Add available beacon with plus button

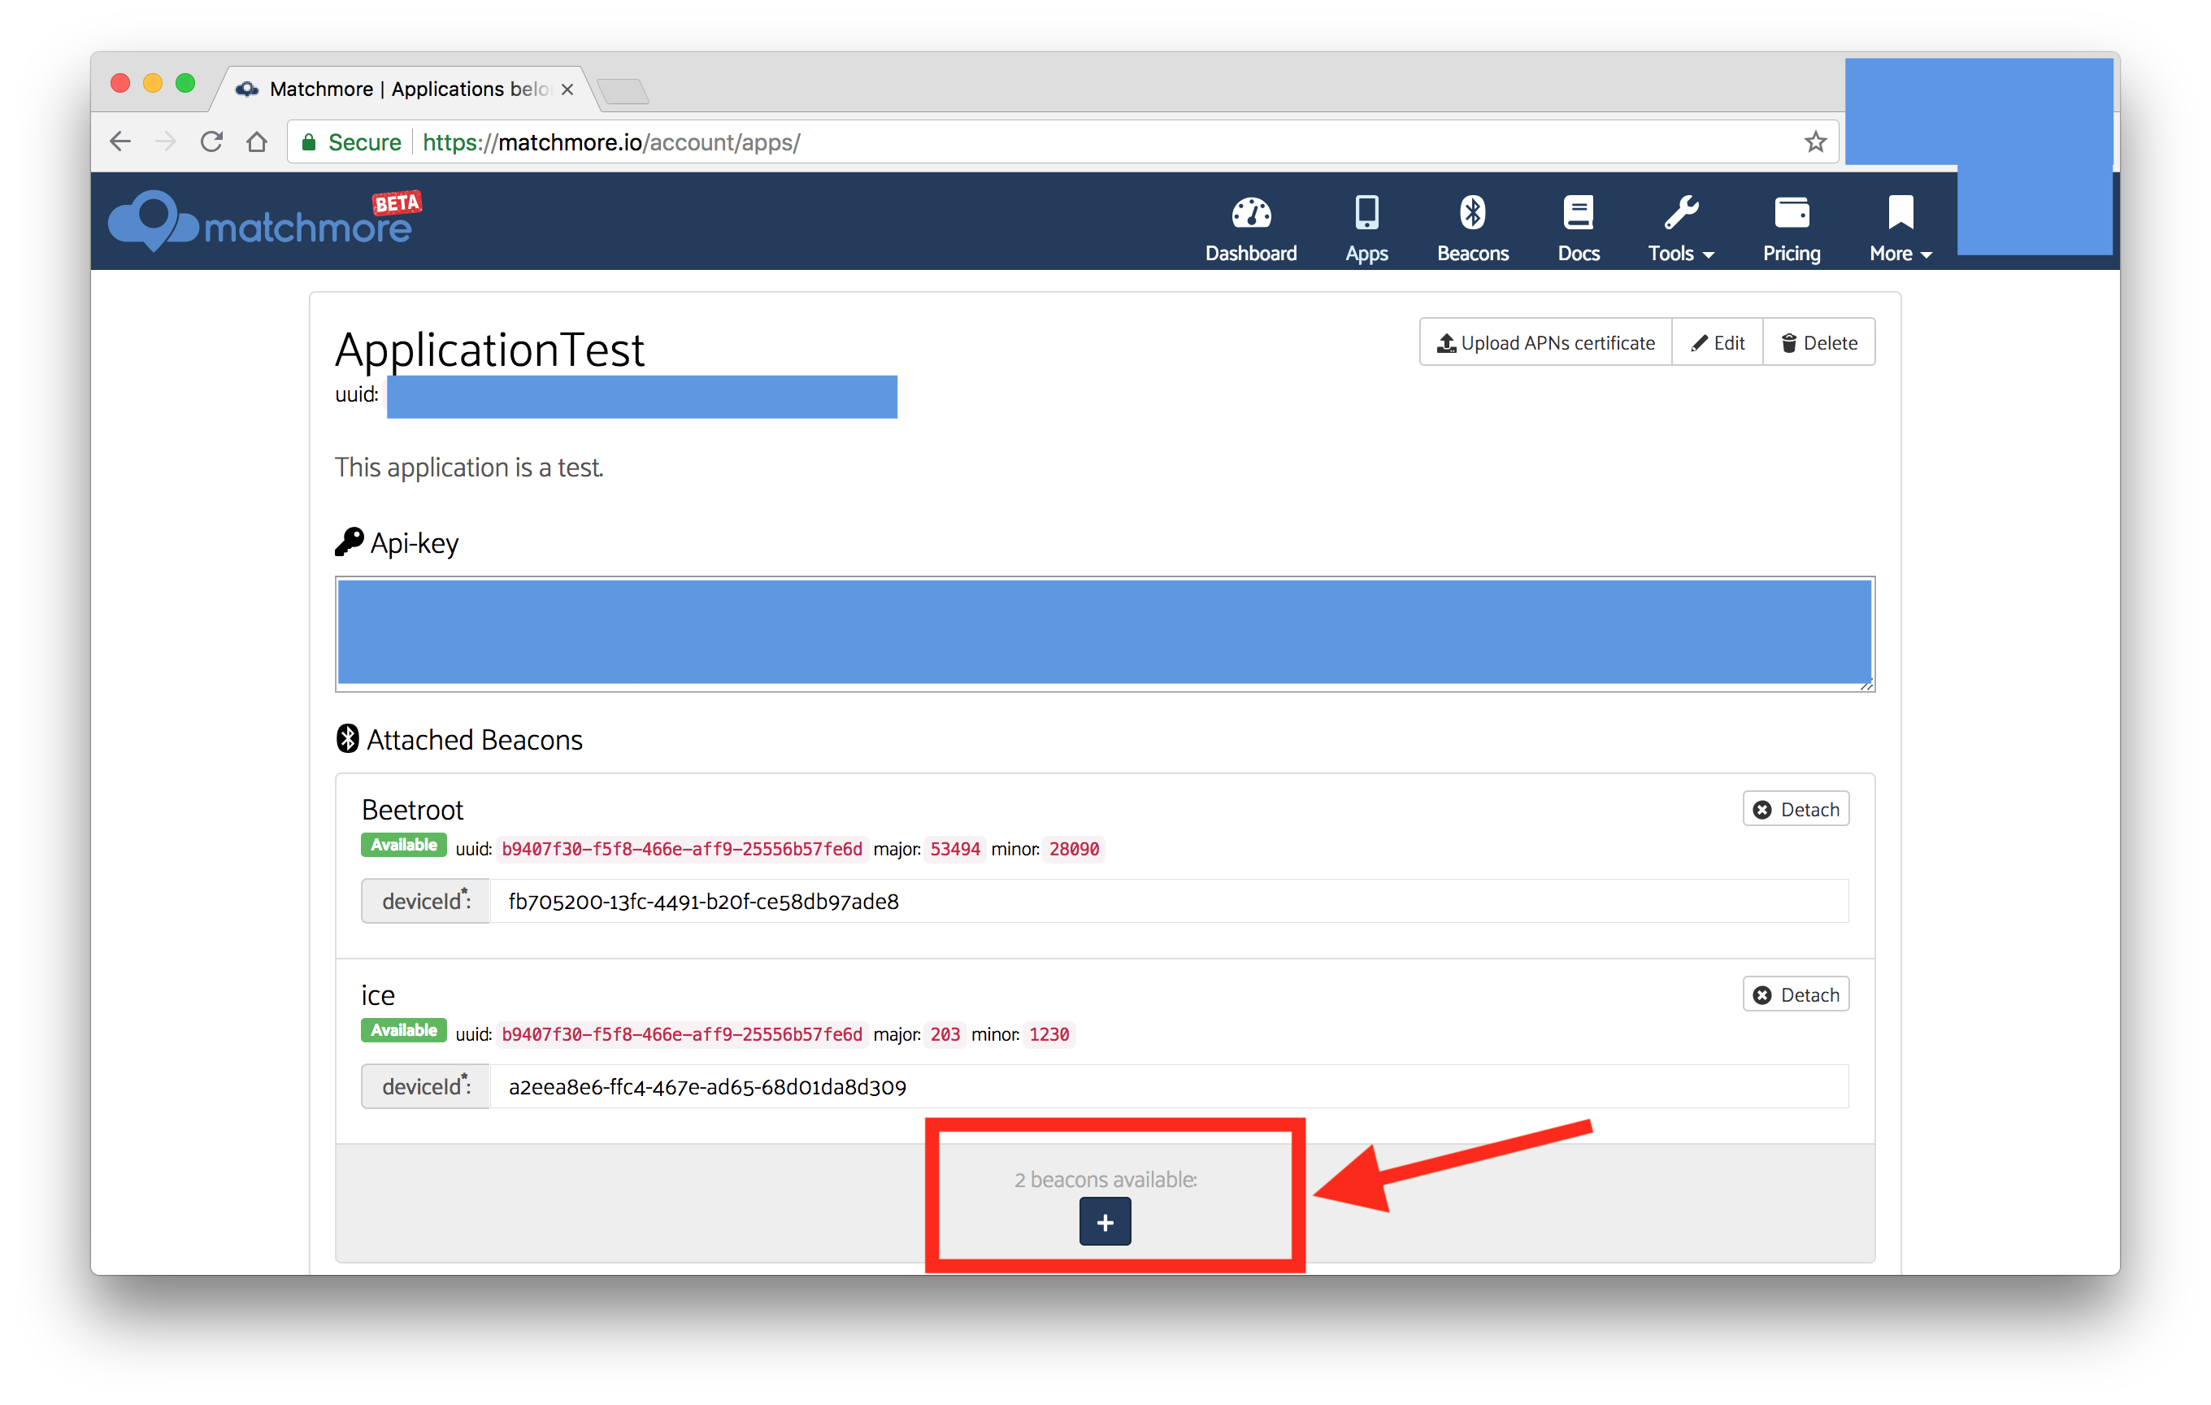tap(1105, 1222)
